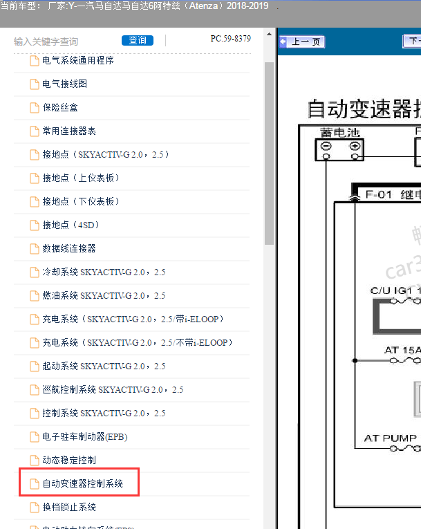Click the sidebar vertical scrollbar thumb
421x529 pixels.
coord(269,154)
